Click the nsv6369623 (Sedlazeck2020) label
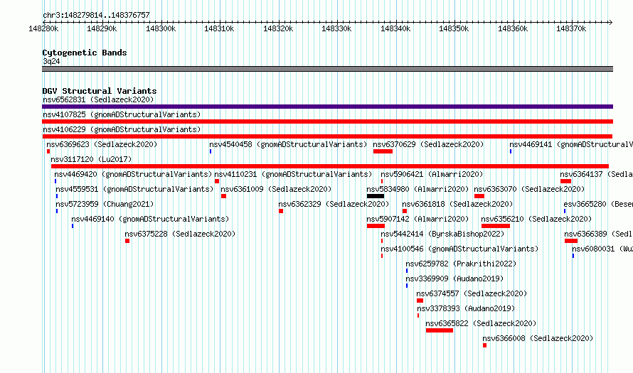 click(102, 144)
